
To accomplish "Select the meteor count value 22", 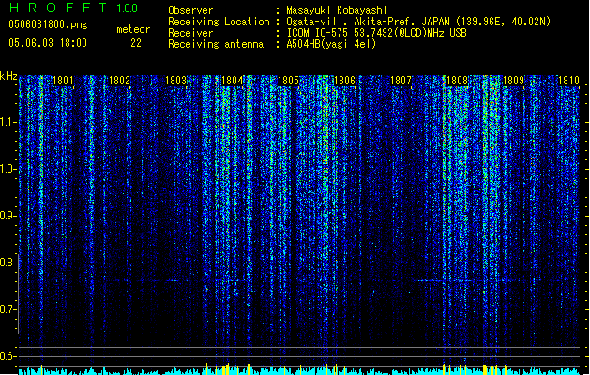I will tap(136, 43).
